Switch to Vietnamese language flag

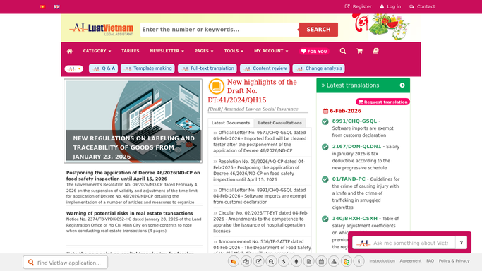43,7
